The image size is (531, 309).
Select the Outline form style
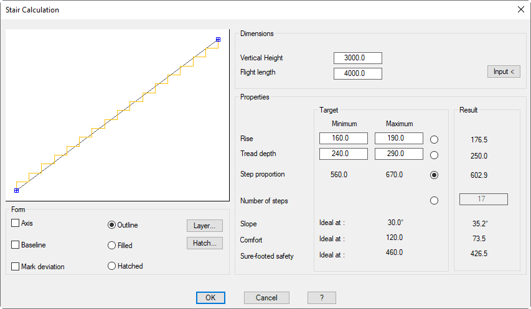pyautogui.click(x=112, y=225)
